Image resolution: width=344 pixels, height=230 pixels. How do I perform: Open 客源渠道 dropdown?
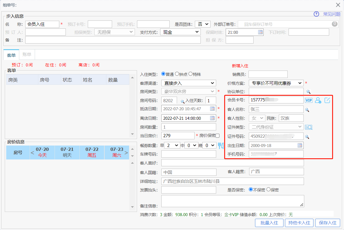point(189,83)
